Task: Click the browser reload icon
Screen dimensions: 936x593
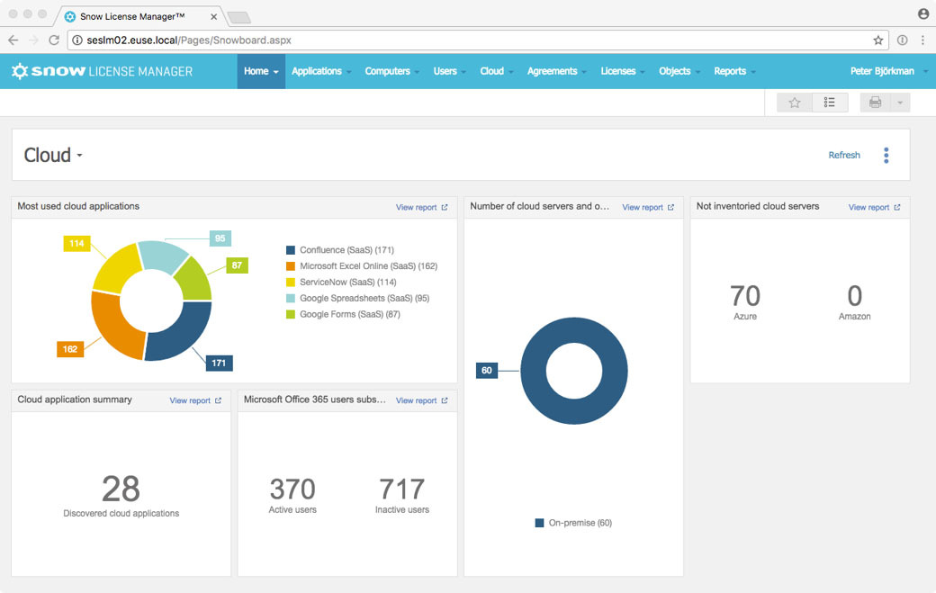Action: click(x=54, y=40)
